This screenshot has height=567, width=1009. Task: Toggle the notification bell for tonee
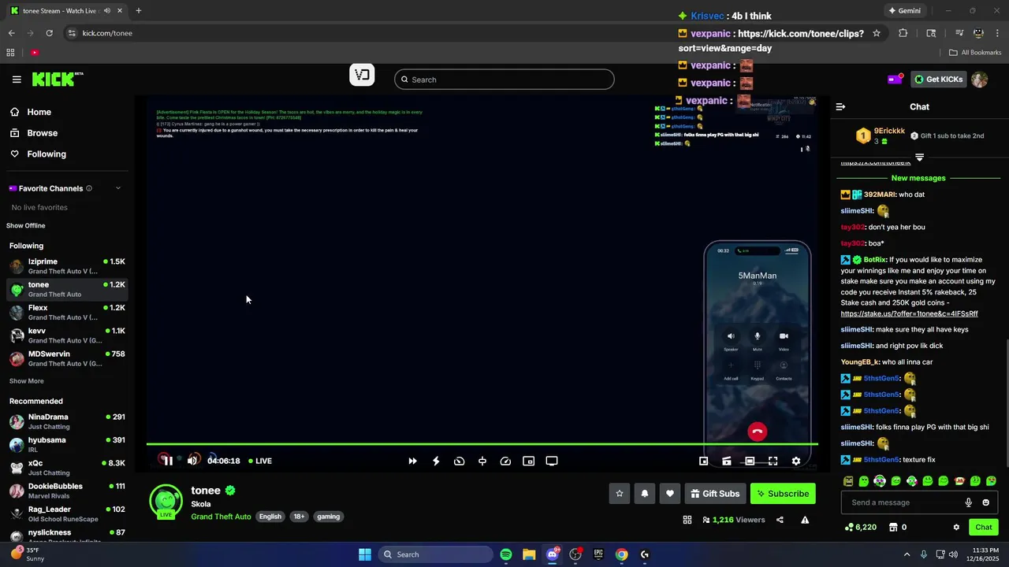pyautogui.click(x=645, y=494)
